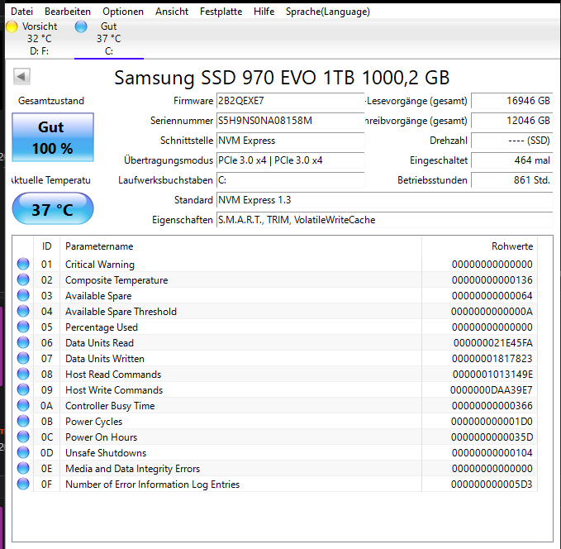Open the Datei menu
Viewport: 561px width, 549px height.
21,12
